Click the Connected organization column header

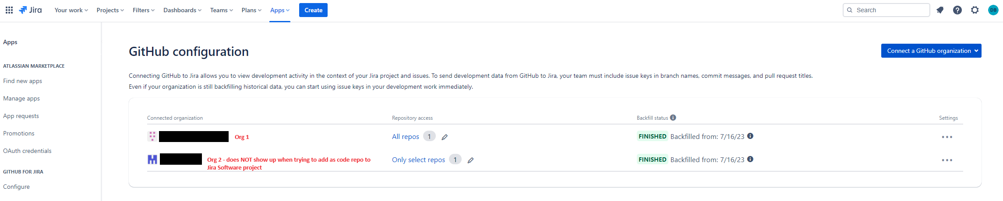coord(175,118)
